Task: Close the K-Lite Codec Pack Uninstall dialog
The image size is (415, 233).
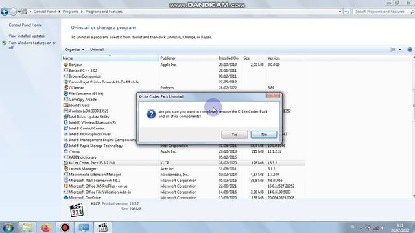Action: 273,96
